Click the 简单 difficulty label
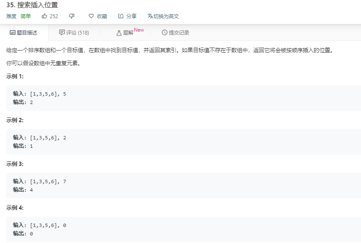361x243 pixels. [x=26, y=16]
